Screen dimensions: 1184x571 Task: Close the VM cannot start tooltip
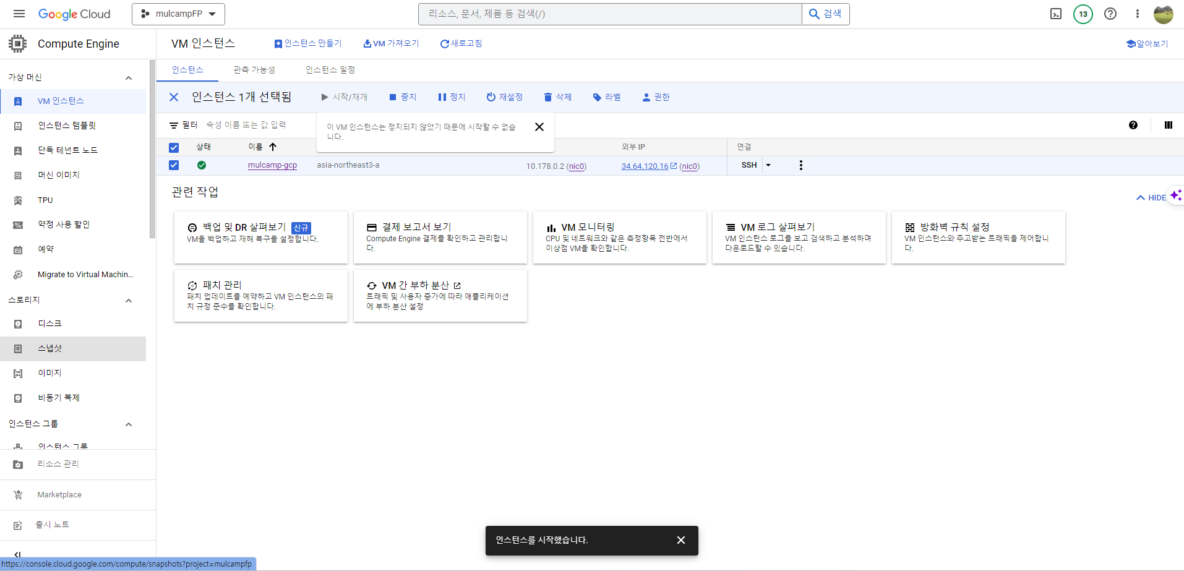click(x=539, y=127)
